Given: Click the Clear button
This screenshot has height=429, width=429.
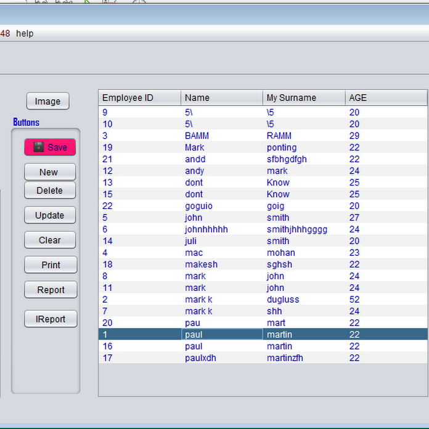Looking at the screenshot, I should pos(50,240).
